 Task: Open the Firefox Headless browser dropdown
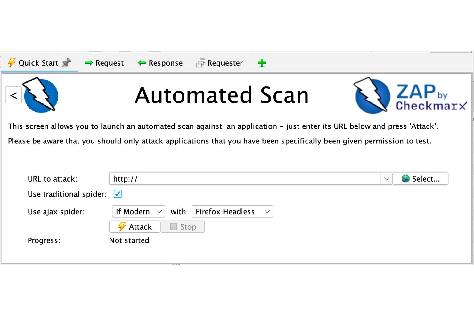pyautogui.click(x=232, y=212)
